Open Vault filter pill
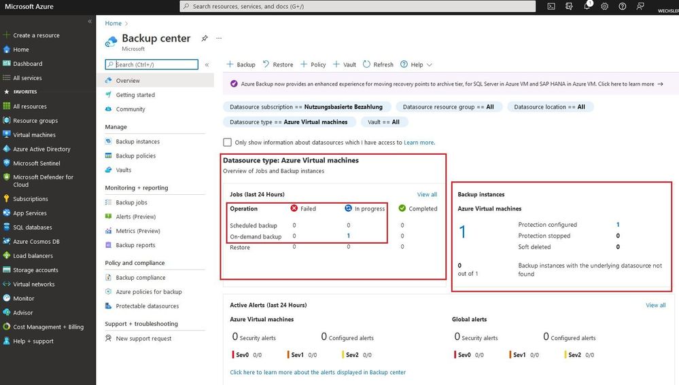This screenshot has width=679, height=385. (x=383, y=122)
